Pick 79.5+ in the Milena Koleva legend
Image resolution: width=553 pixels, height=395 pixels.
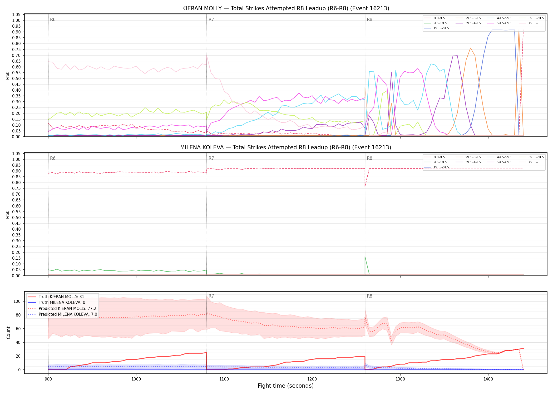[x=529, y=162]
